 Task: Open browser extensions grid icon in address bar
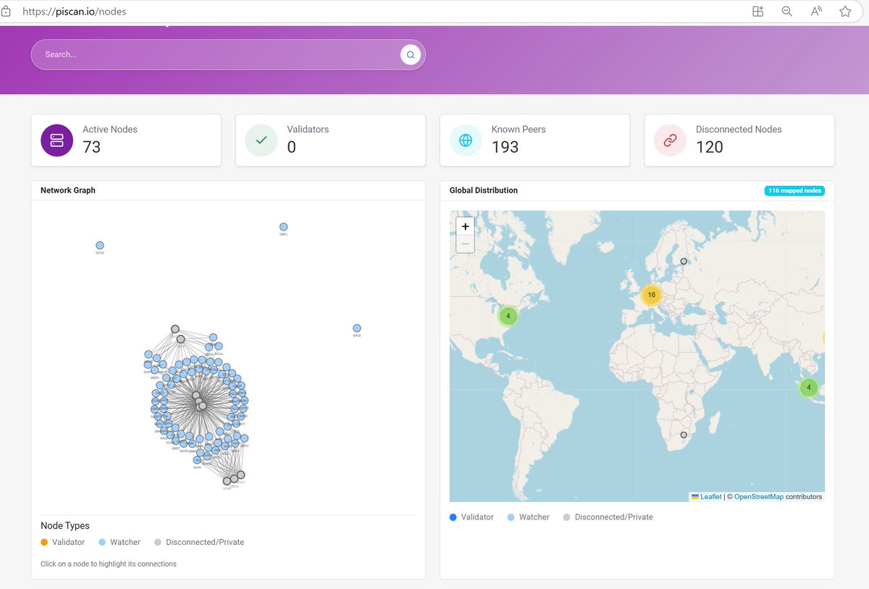pyautogui.click(x=758, y=12)
